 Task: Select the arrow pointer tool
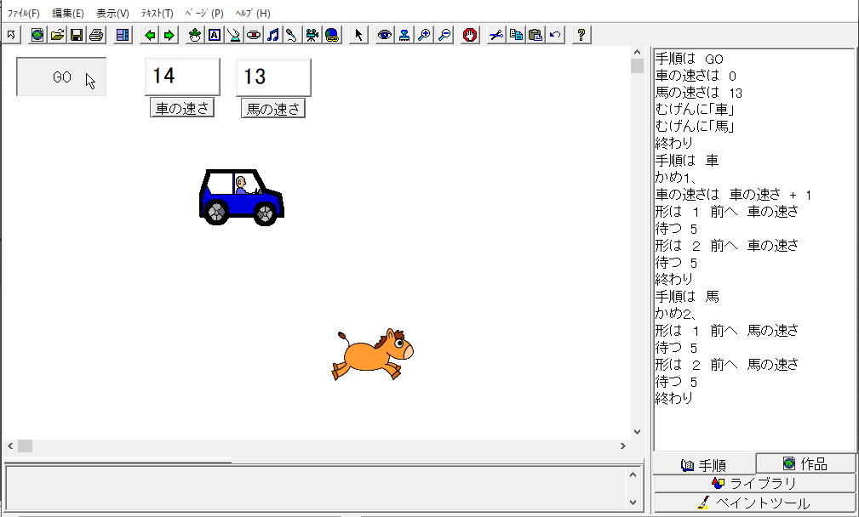pos(358,35)
